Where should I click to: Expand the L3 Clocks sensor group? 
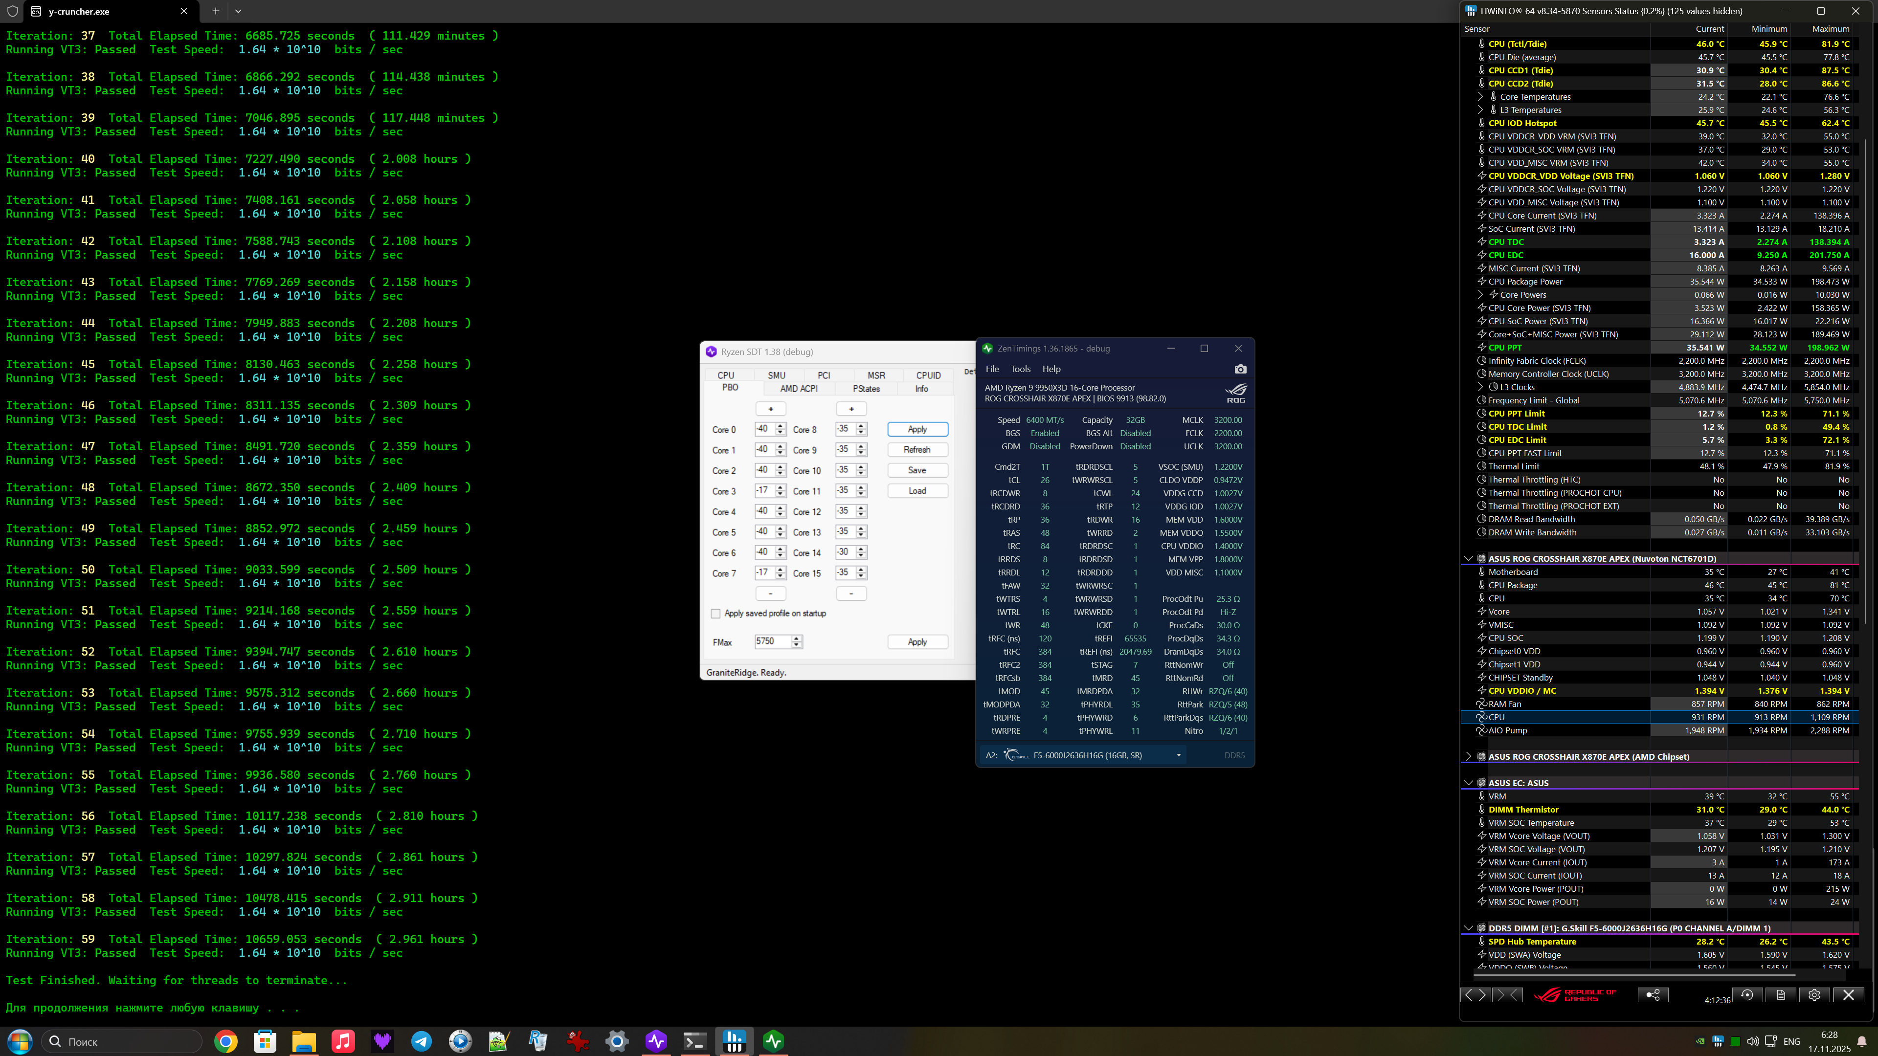tap(1480, 387)
